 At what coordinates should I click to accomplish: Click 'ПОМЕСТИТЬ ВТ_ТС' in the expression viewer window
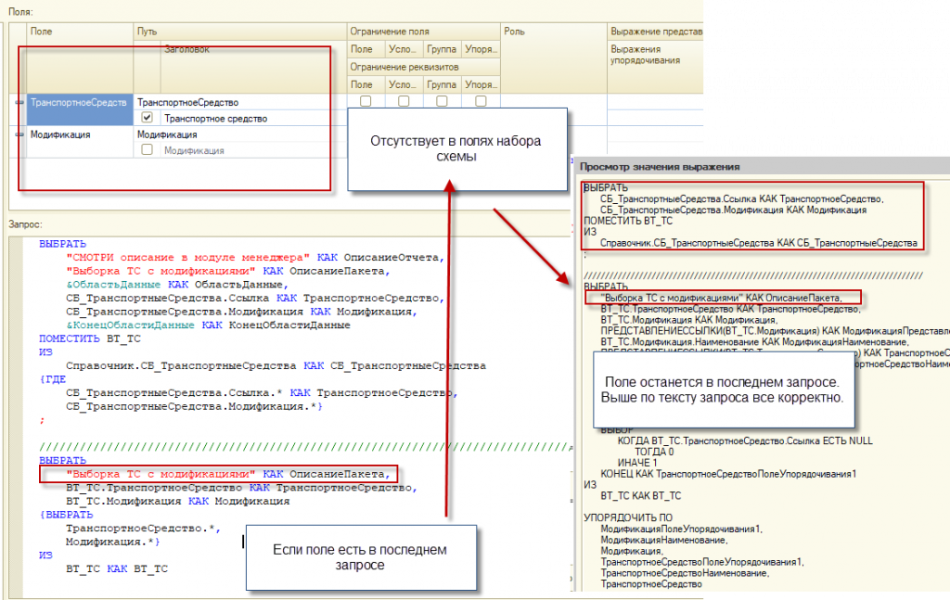pos(628,221)
